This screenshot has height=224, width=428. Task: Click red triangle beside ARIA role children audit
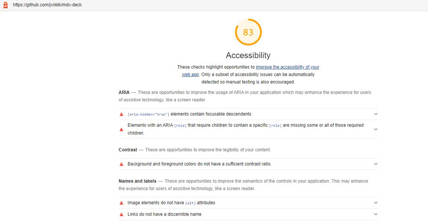[x=121, y=129]
